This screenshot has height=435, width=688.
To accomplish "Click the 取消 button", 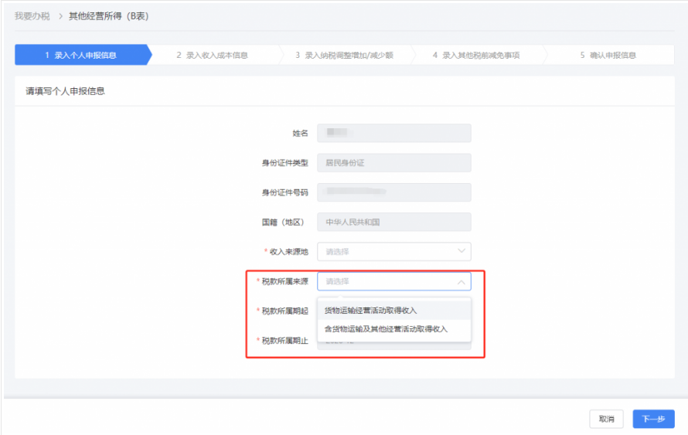I will (x=606, y=419).
